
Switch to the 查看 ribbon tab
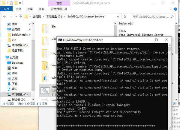coord(41,9)
